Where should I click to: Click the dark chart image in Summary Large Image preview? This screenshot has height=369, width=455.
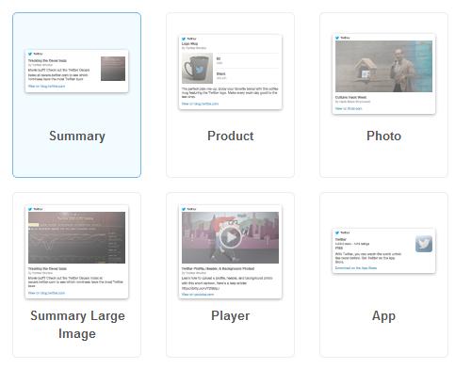pos(76,237)
